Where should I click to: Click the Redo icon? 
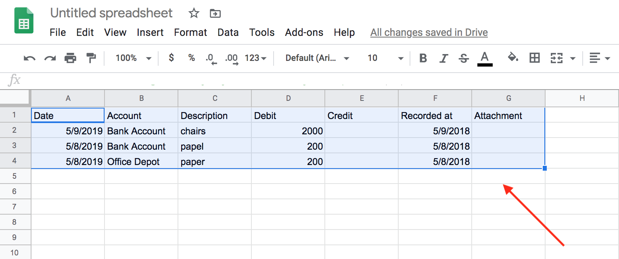tap(49, 58)
